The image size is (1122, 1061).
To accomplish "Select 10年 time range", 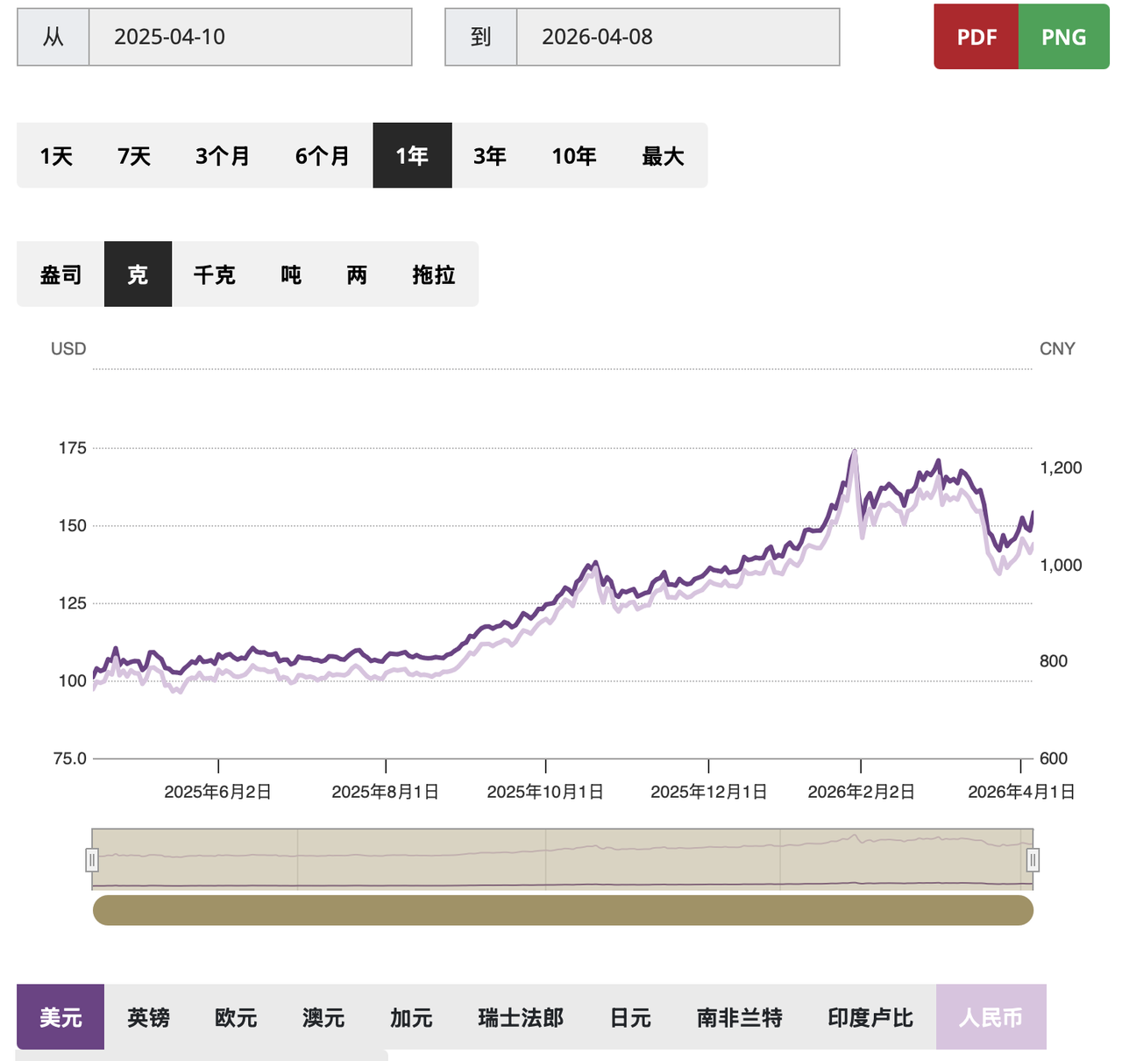I will [574, 156].
